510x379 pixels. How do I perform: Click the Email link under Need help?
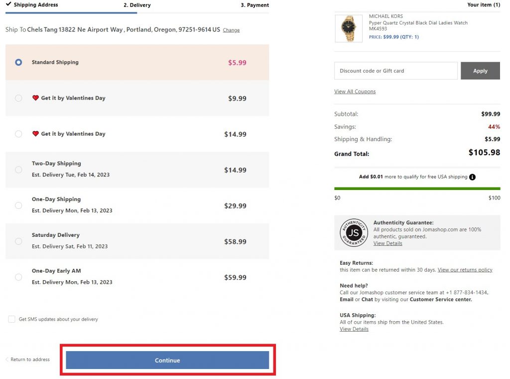tap(347, 299)
